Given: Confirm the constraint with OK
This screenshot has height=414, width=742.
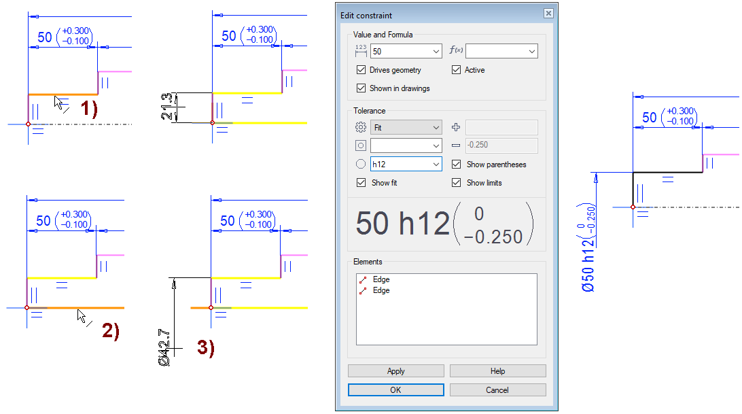Looking at the screenshot, I should [395, 390].
